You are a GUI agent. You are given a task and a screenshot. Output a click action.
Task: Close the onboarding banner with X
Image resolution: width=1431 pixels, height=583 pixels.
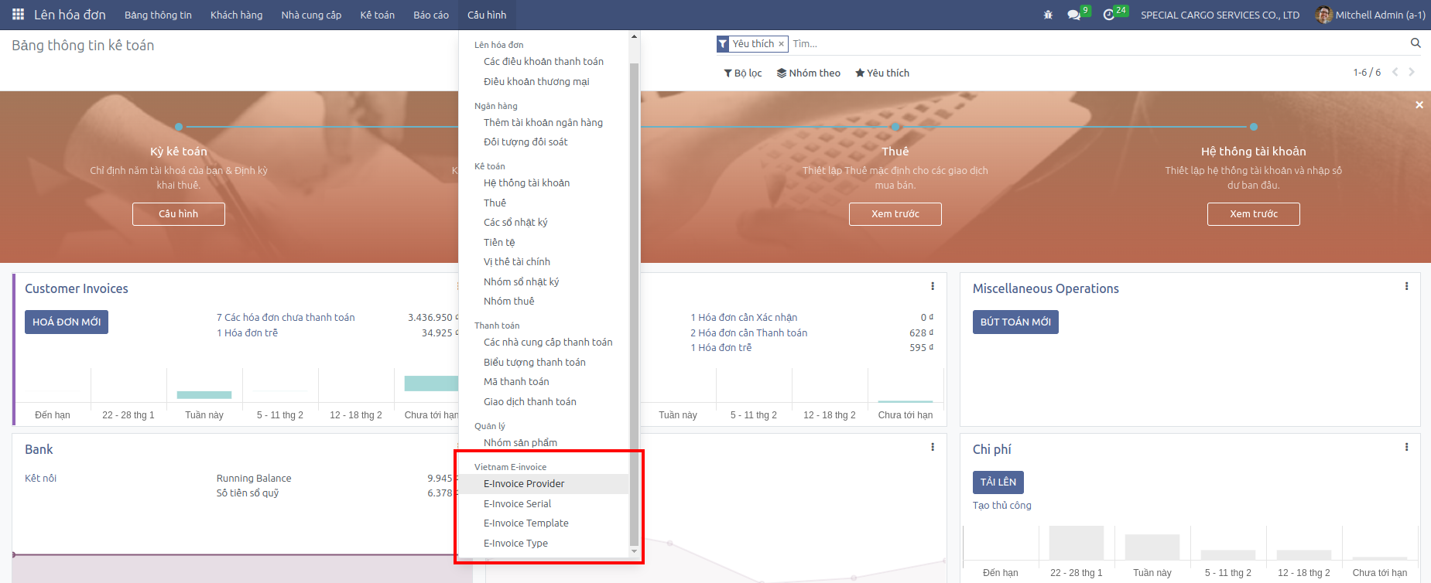tap(1419, 105)
